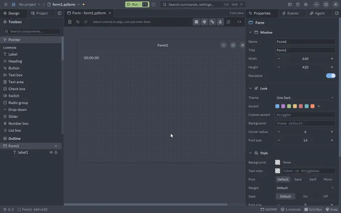Open the hamburger main menu

(6, 4)
